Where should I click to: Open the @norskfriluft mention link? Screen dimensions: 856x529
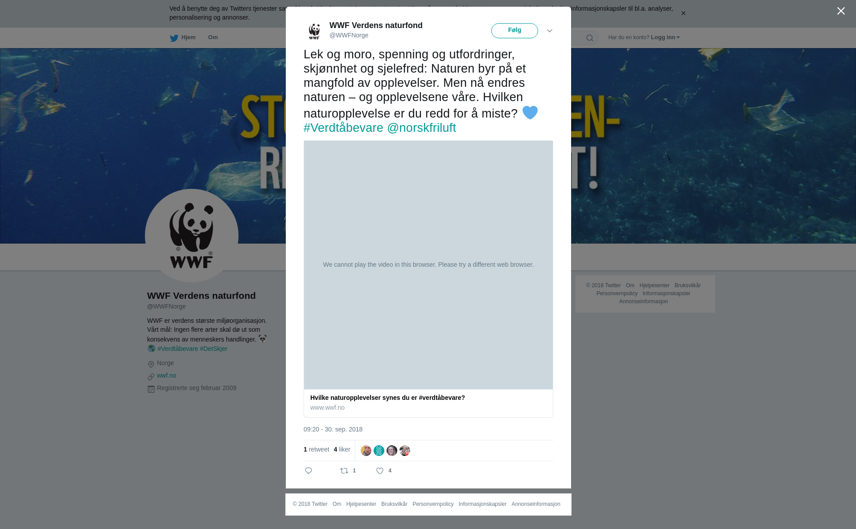tap(421, 128)
